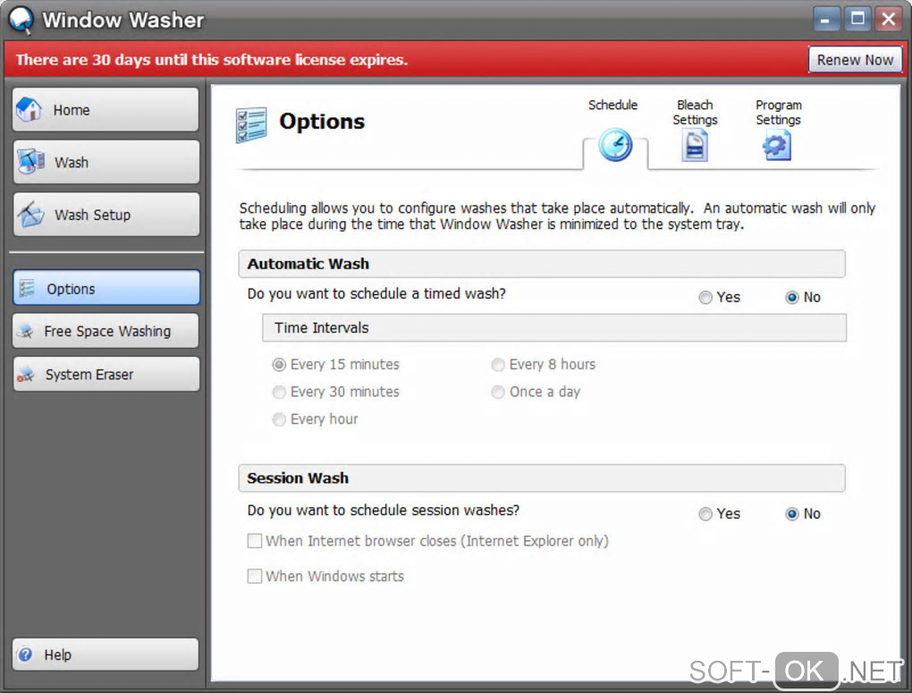The width and height of the screenshot is (912, 693).
Task: Click the Wash Setup icon in sidebar
Action: pos(30,214)
